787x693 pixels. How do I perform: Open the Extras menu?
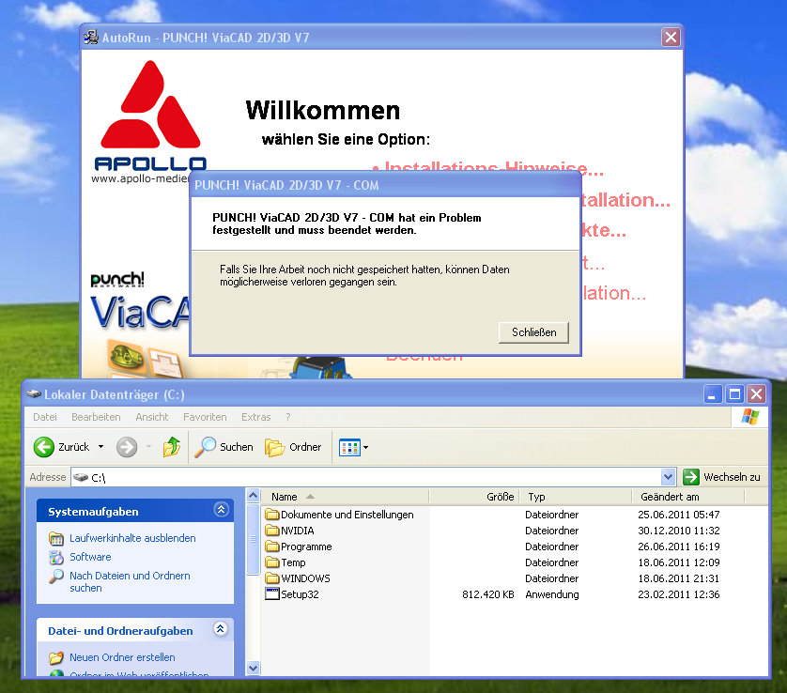coord(256,417)
